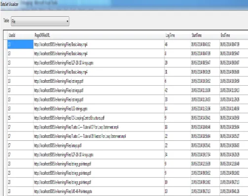Viewport: 248px width, 196px height.
Task: Select the LogTime cell with value 34
Action: 177,155
